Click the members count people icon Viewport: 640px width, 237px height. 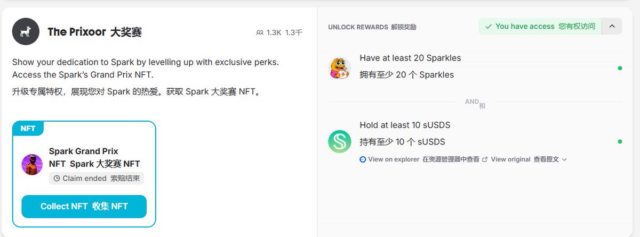260,32
